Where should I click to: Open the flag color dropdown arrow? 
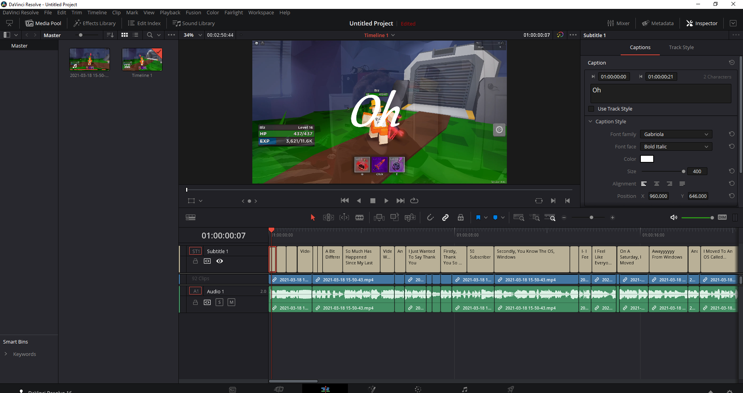click(x=486, y=218)
